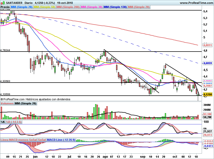
Task: Click the Línea MACD menos Señal label
Action: 19,140
